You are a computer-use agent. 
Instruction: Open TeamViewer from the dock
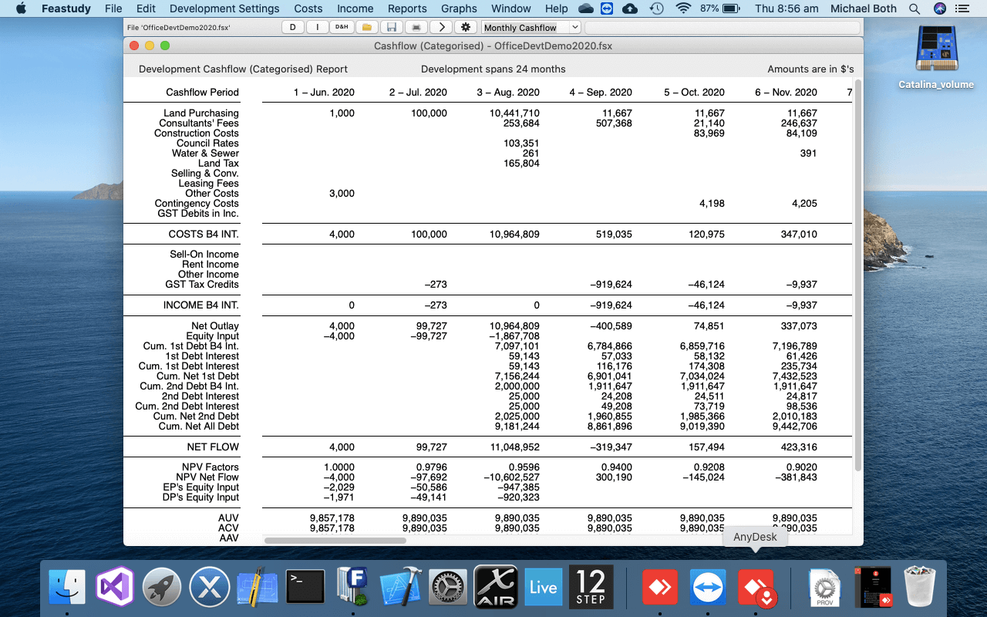[707, 586]
